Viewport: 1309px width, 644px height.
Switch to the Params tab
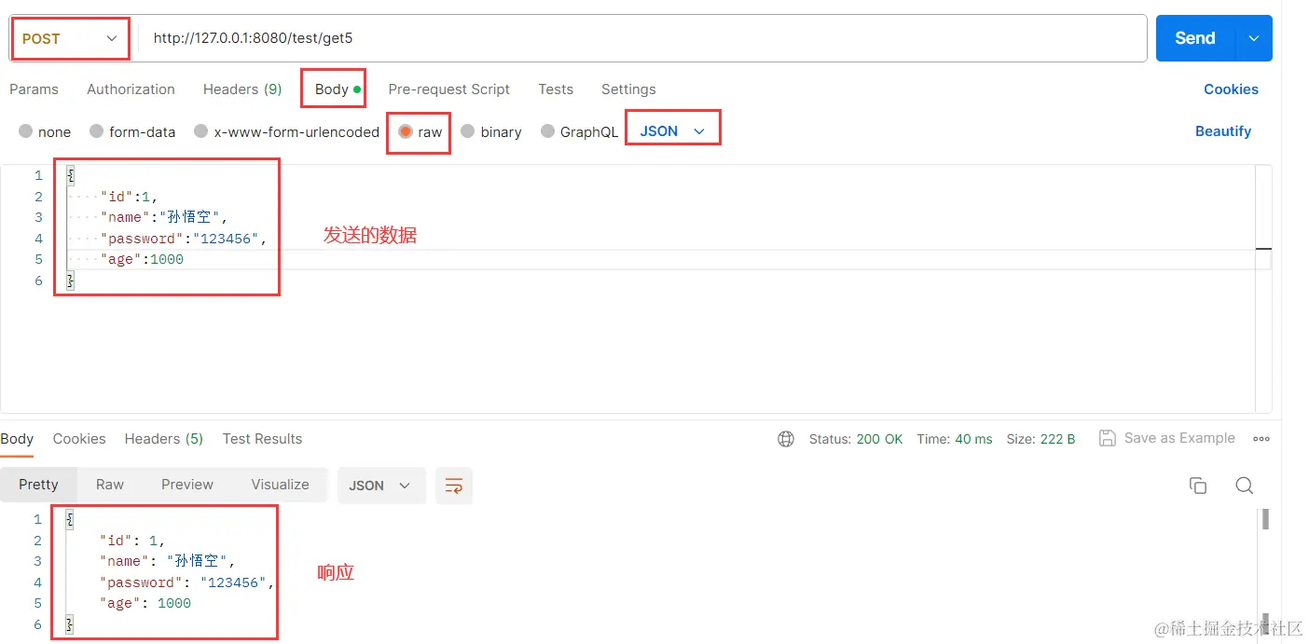coord(34,89)
